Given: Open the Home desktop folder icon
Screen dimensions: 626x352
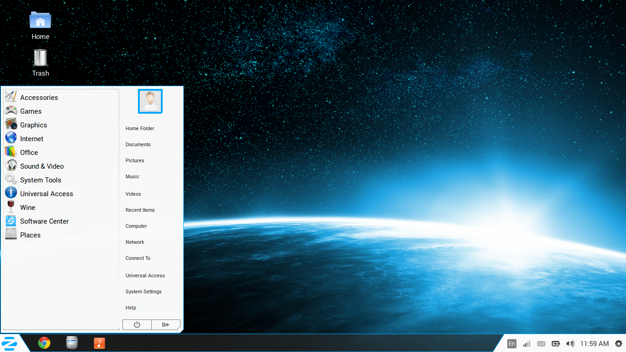Looking at the screenshot, I should [40, 21].
